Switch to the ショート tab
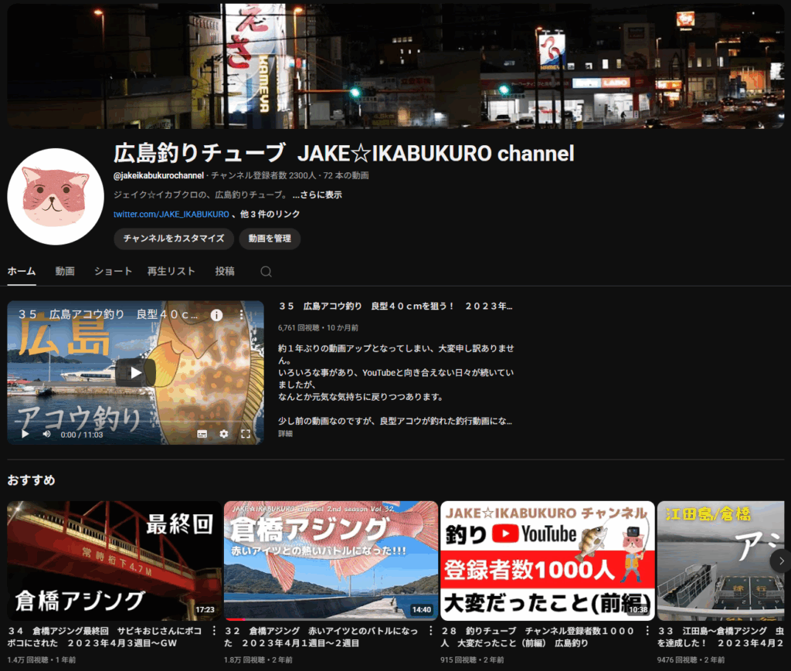The width and height of the screenshot is (791, 671). 113,271
